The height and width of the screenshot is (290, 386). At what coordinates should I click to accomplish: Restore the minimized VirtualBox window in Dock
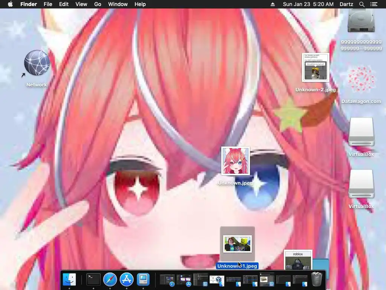217,281
